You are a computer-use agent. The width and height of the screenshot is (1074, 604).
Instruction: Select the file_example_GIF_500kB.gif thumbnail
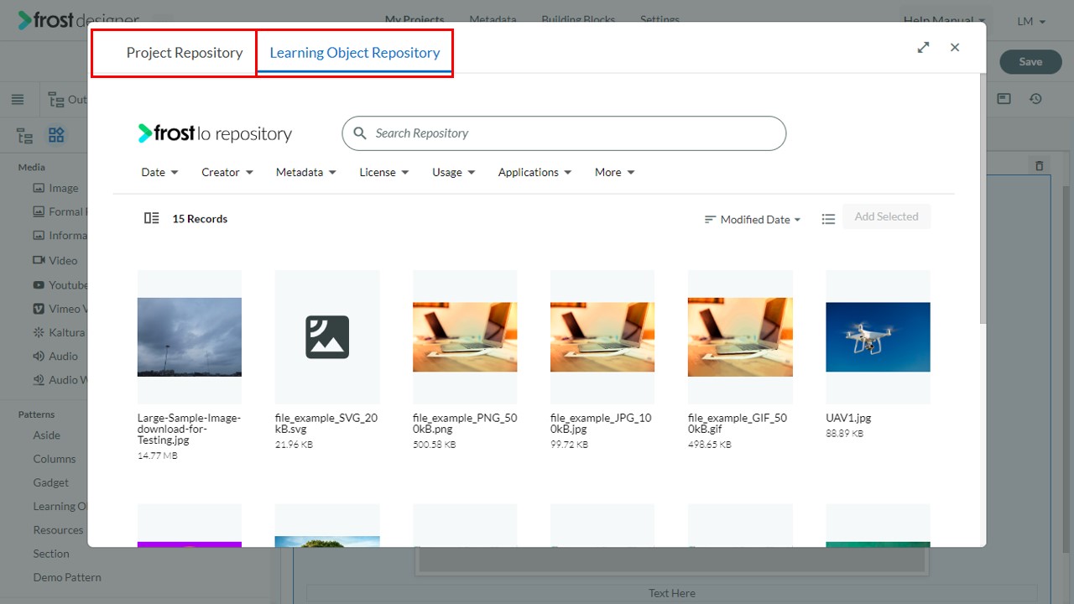740,337
